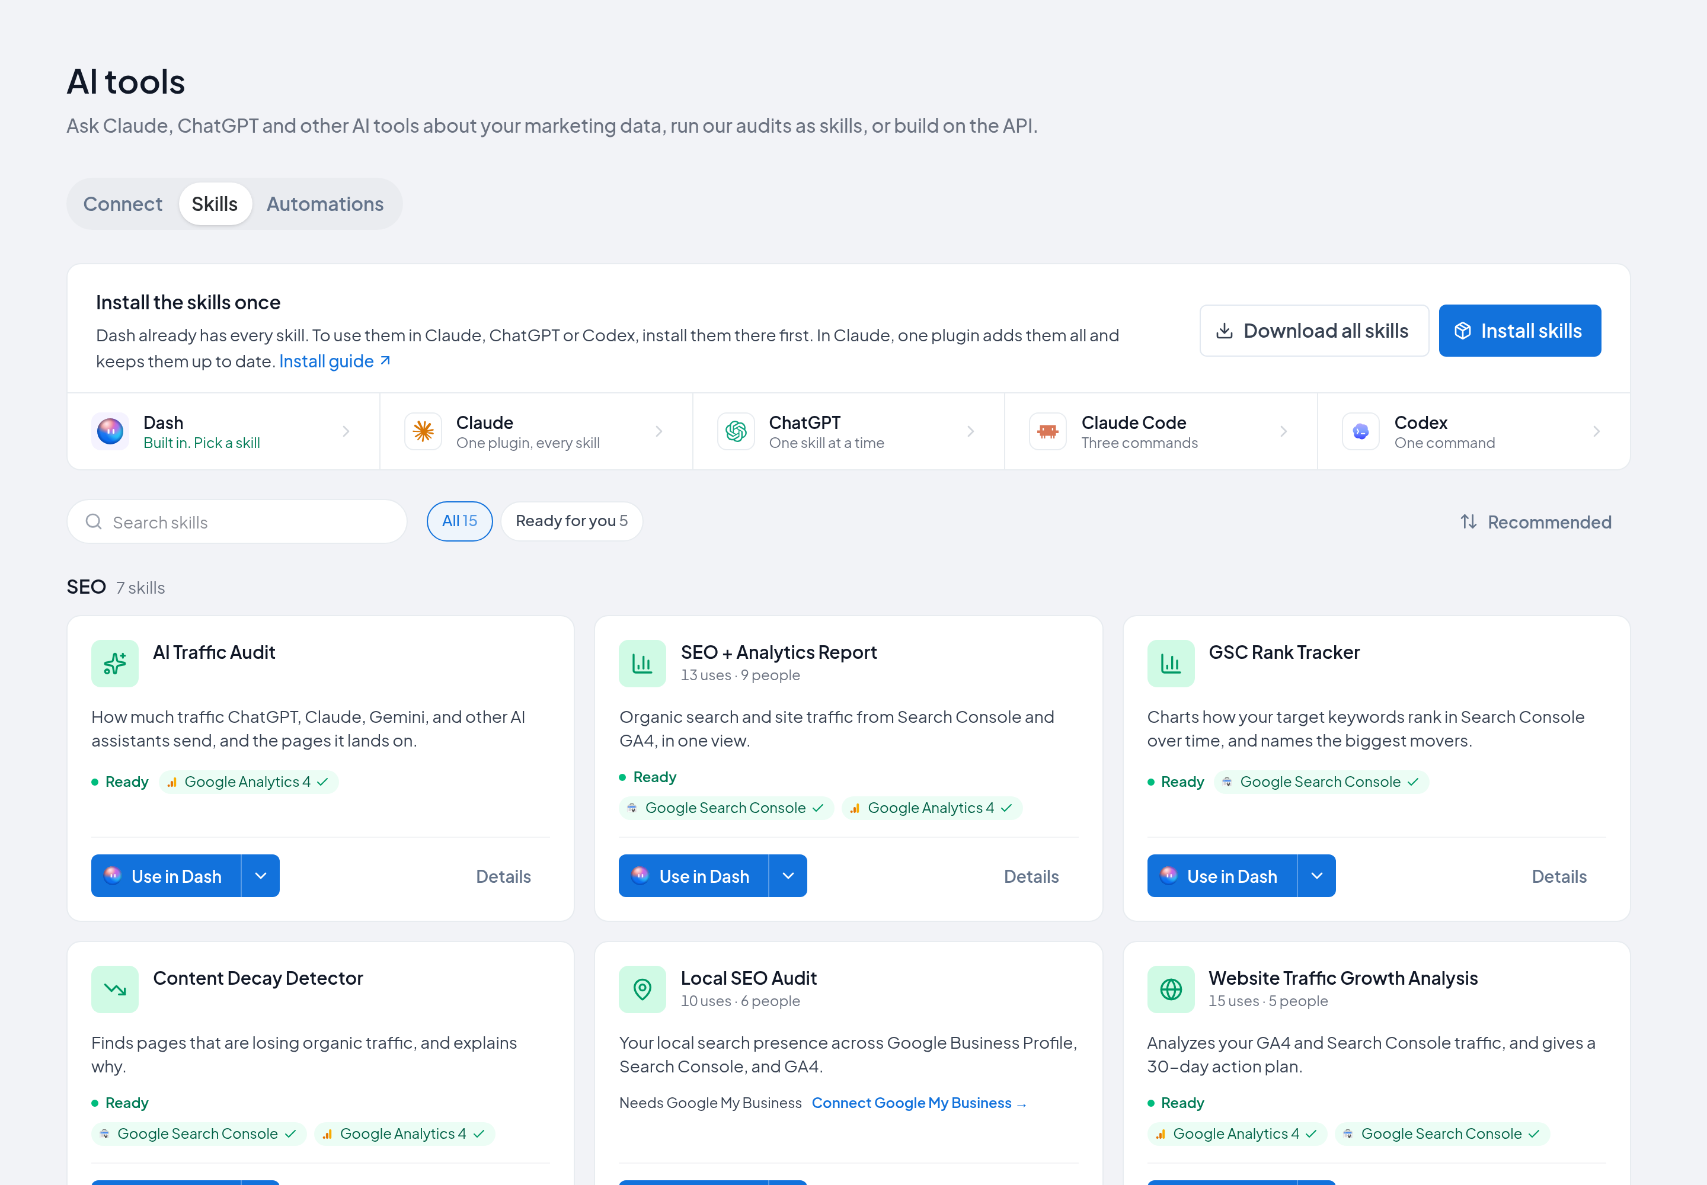The height and width of the screenshot is (1185, 1707).
Task: Switch to the Skills tab
Action: pyautogui.click(x=215, y=204)
